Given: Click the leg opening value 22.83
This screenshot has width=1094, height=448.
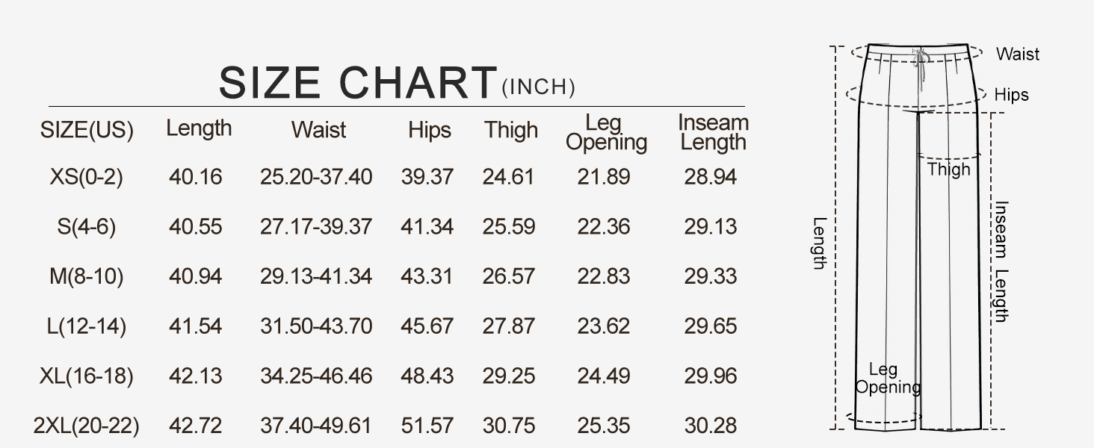Looking at the screenshot, I should [604, 276].
